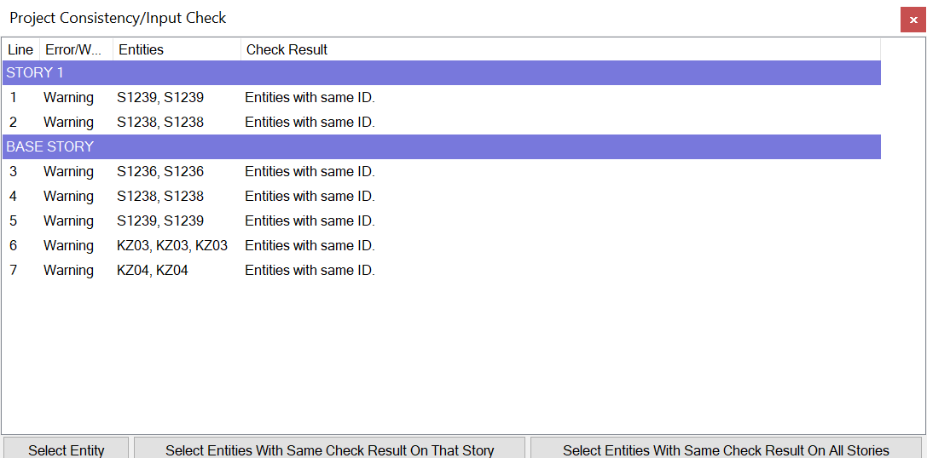Viewport: 927px width, 458px height.
Task: Select the STORY 1 group header row
Action: tap(441, 73)
